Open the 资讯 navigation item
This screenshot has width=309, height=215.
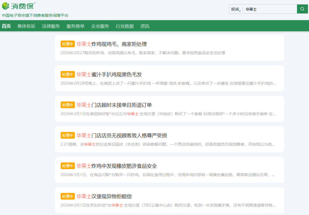pos(145,26)
